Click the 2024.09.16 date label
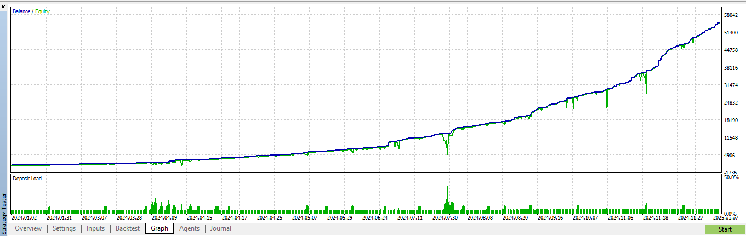Viewport: 746px width, 236px height. click(x=551, y=217)
